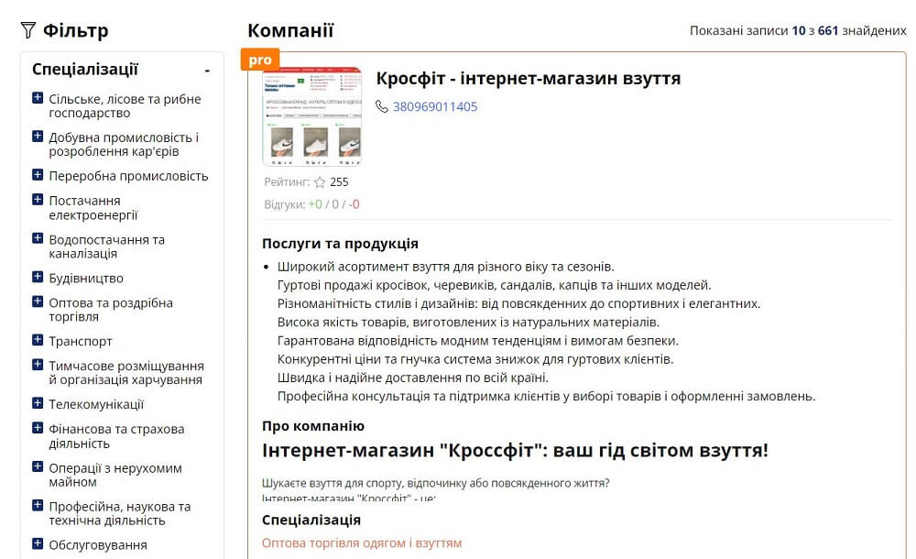Image resolution: width=916 pixels, height=559 pixels.
Task: Select Оптова та роздрібна торгівля category
Action: 110,310
